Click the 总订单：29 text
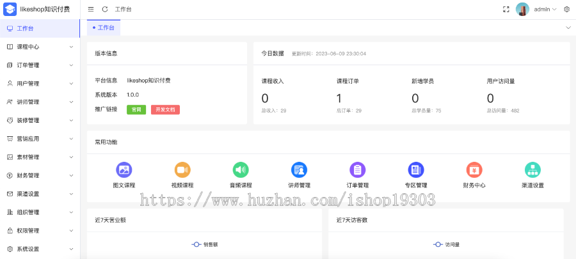The width and height of the screenshot is (576, 259). tap(349, 111)
